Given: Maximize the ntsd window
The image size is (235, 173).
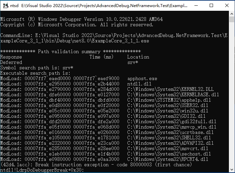Looking at the screenshot, I should 211,5.
